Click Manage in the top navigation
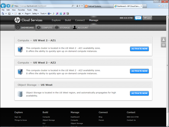Screen dimensions: 169x127 94,20
